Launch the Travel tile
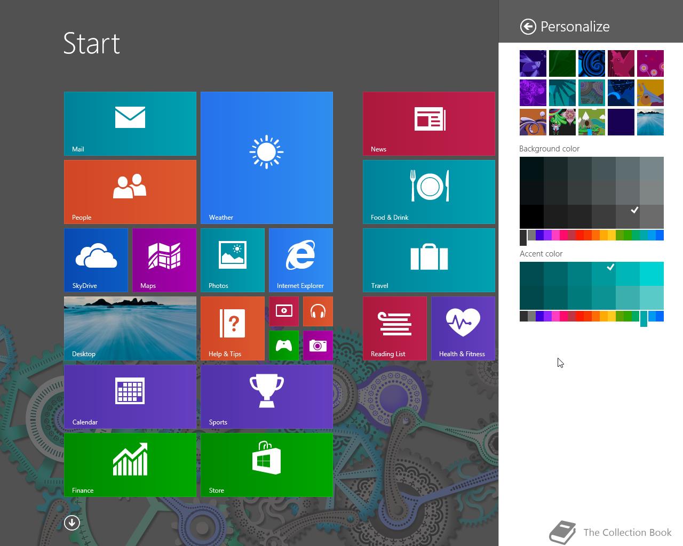This screenshot has height=546, width=683. pyautogui.click(x=429, y=260)
